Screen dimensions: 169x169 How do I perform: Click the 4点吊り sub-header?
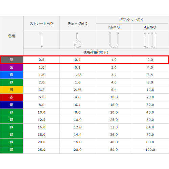click(150, 27)
